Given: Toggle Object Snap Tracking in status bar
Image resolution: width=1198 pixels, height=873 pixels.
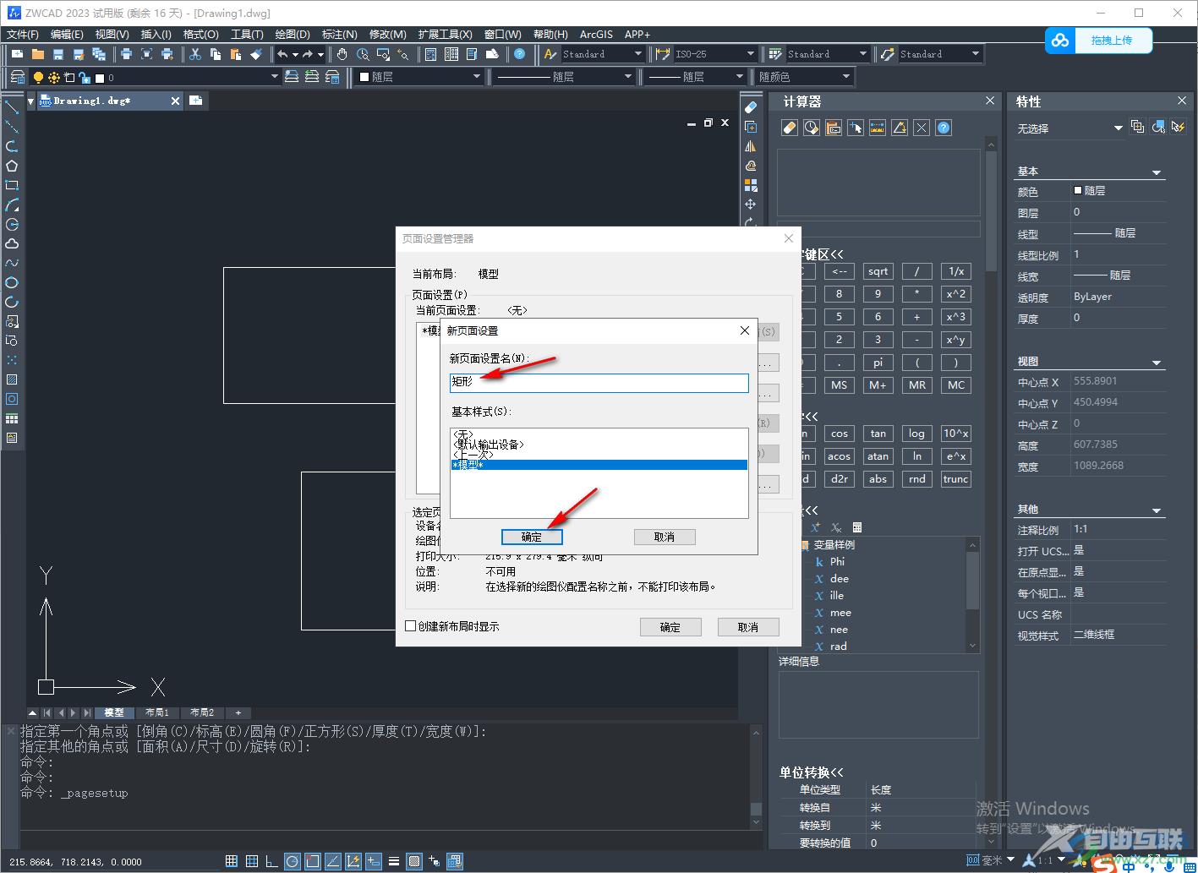Looking at the screenshot, I should click(x=333, y=861).
